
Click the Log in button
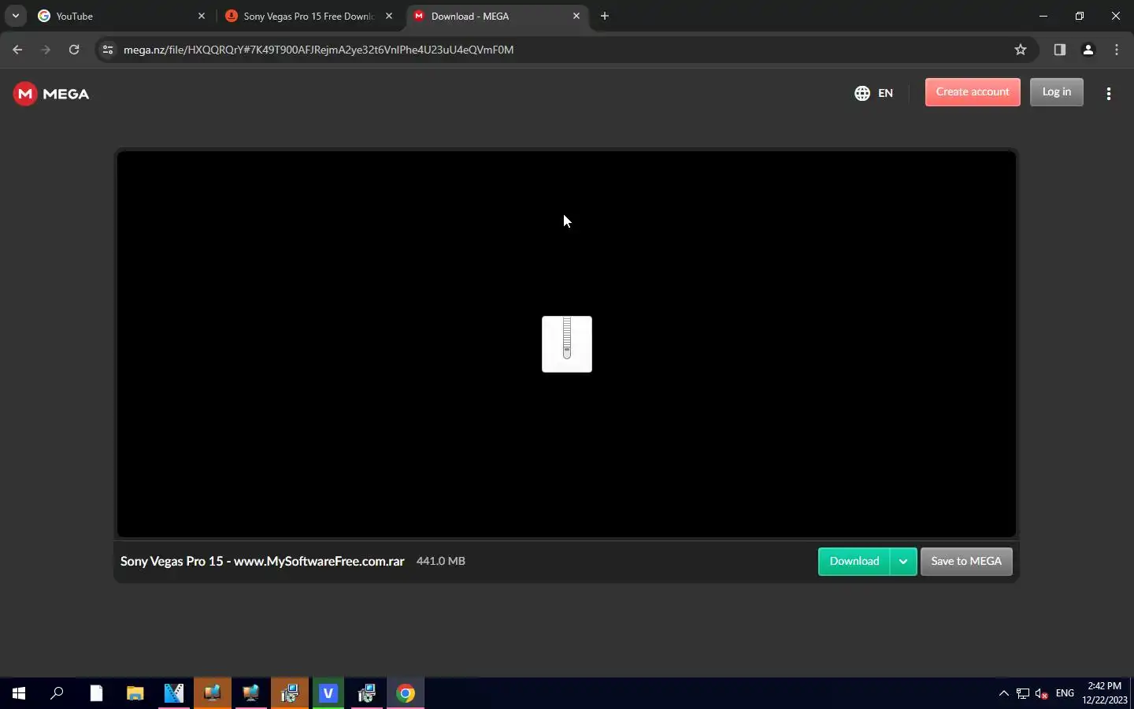(x=1057, y=92)
